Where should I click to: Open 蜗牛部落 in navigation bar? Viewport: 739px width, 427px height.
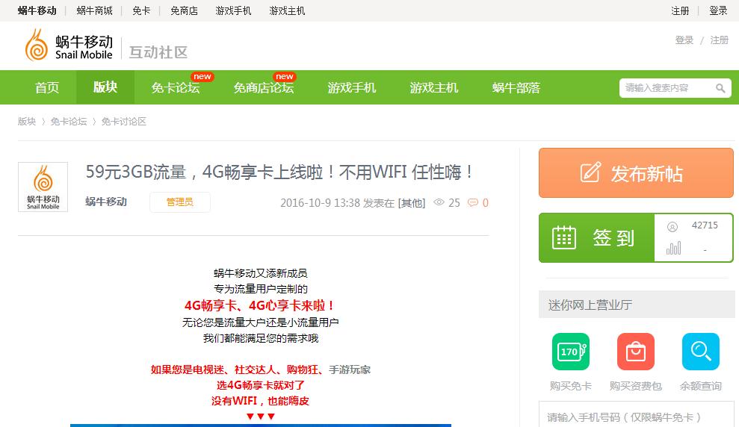(516, 87)
